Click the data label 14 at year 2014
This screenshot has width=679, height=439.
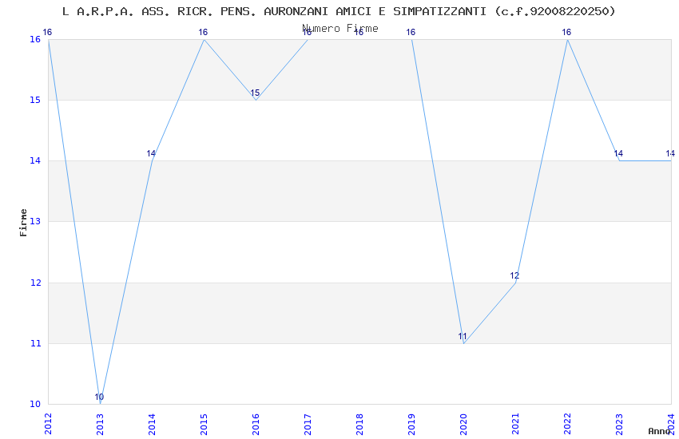(151, 153)
